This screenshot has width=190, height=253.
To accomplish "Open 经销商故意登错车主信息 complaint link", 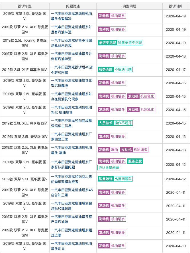I will coord(71,123).
